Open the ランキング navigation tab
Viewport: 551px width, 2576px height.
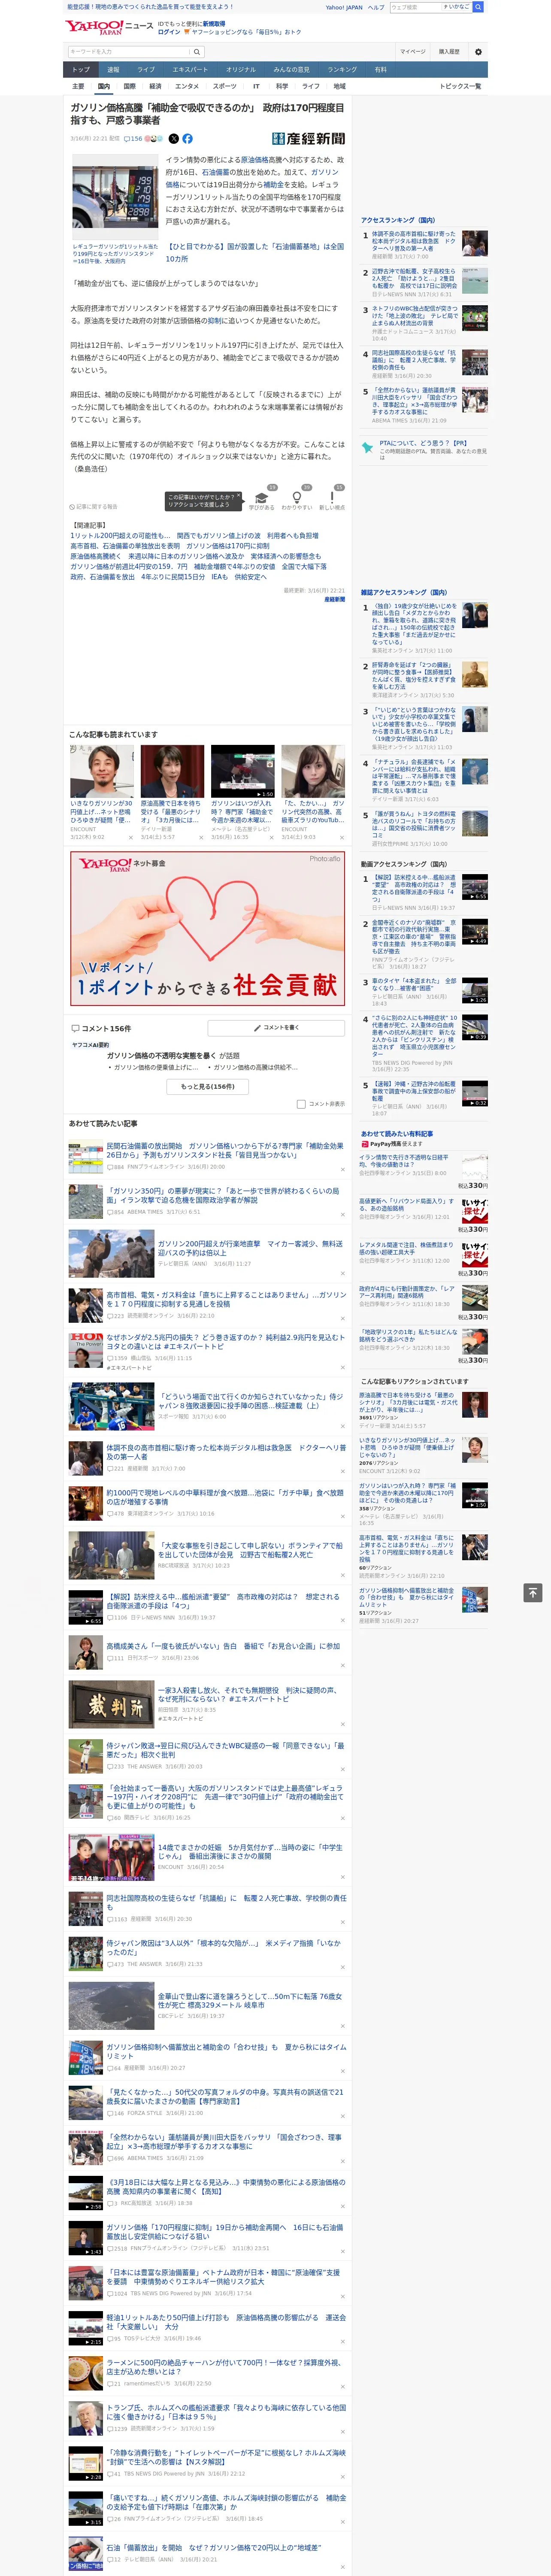[342, 70]
